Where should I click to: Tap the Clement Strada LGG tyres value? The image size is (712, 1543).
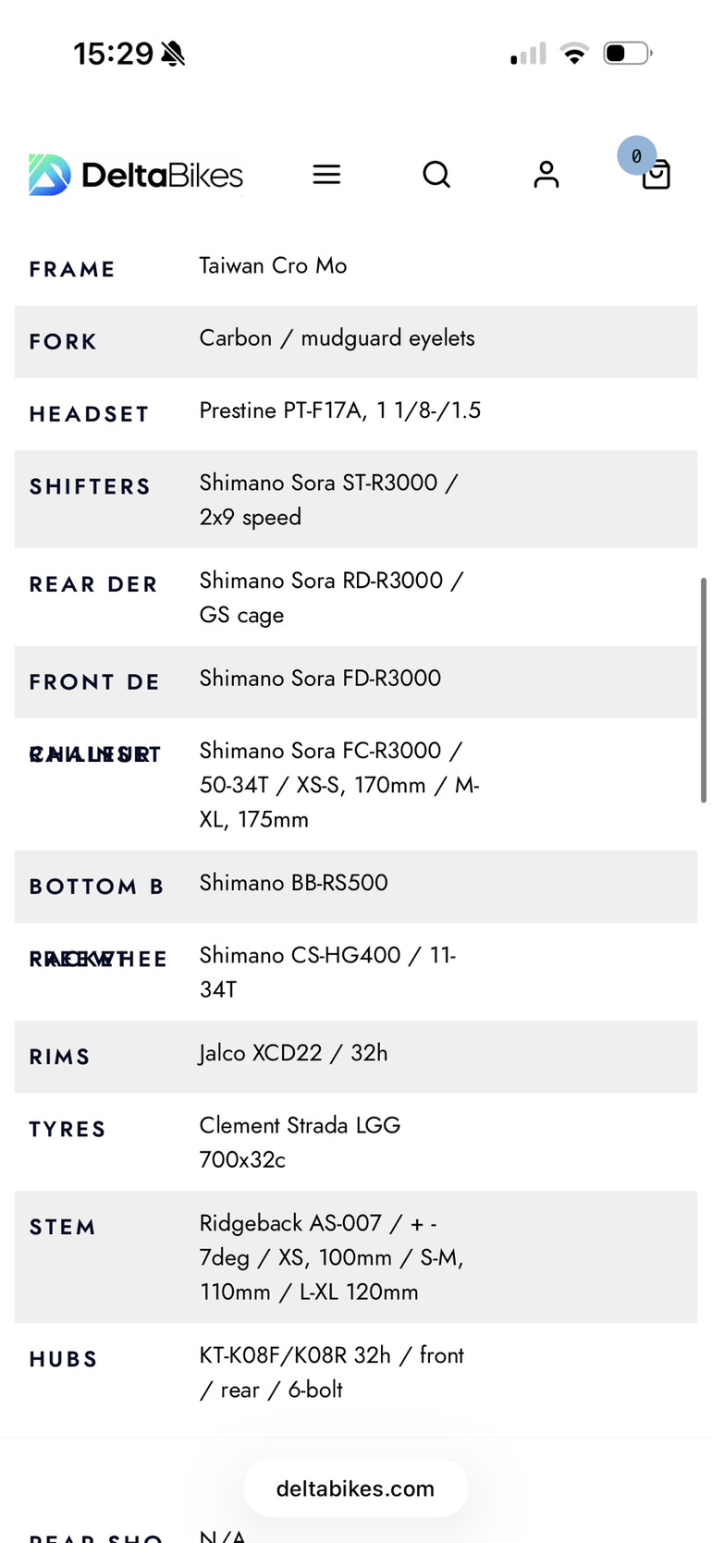[300, 1142]
